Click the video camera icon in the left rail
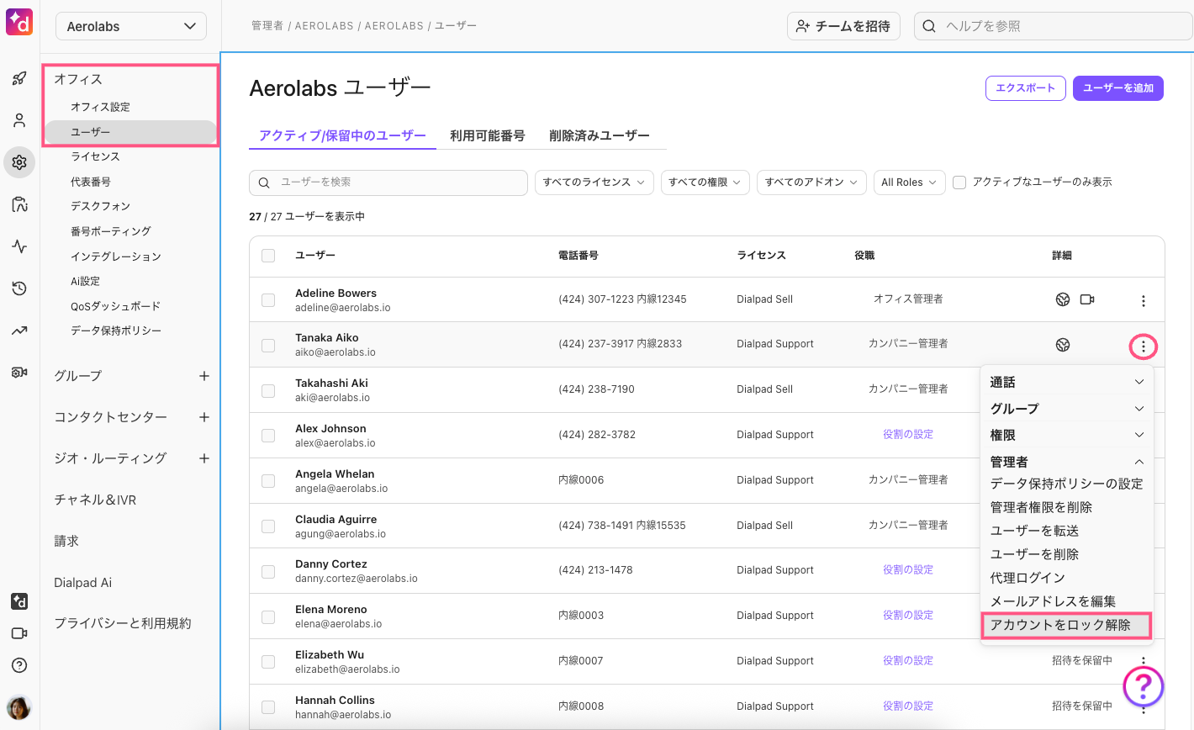The image size is (1194, 730). 19,633
